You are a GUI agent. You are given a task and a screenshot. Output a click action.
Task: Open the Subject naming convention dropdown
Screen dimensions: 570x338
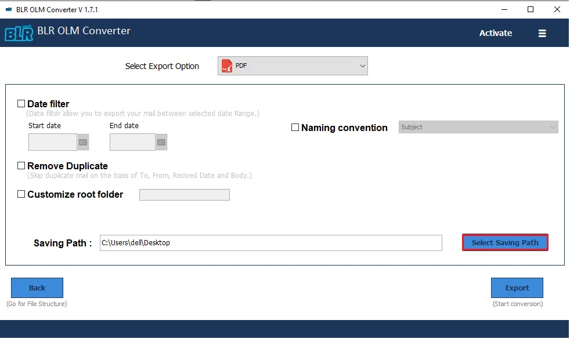click(x=478, y=127)
